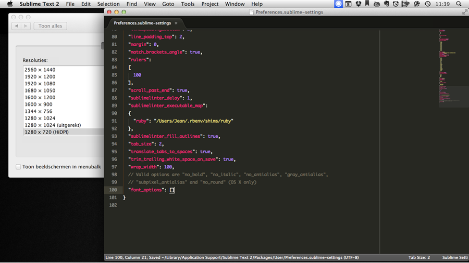Click the bookmark ribbon menu bar icon
The image size is (469, 263).
pos(367,4)
